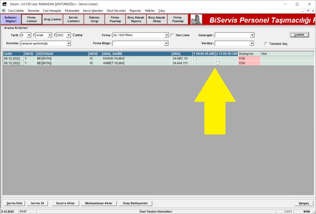Open the Raporlar menu
This screenshot has height=214, width=316.
click(x=135, y=10)
